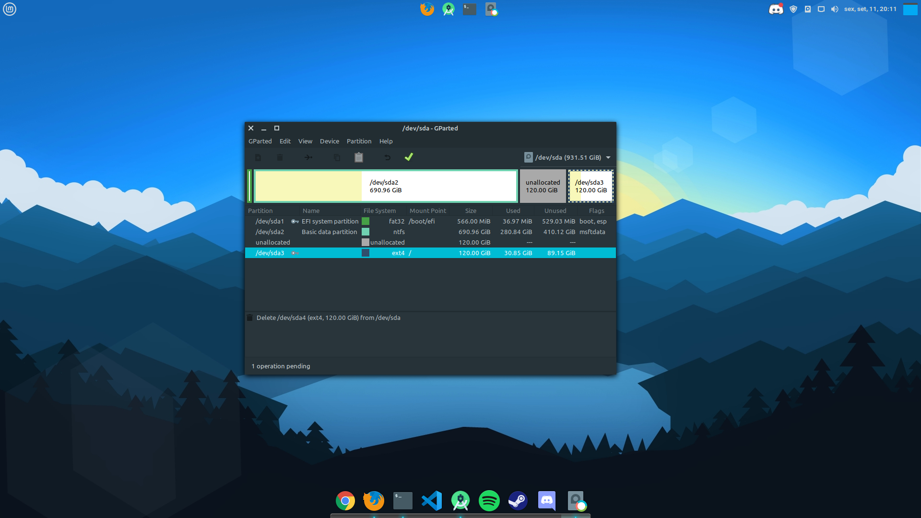This screenshot has width=921, height=518.
Task: Select the unallocated row in partition list
Action: [430, 242]
